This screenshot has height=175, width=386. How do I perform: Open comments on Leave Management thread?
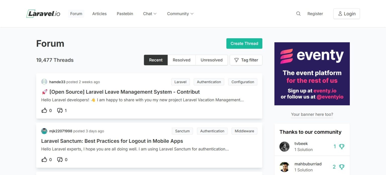click(x=60, y=111)
